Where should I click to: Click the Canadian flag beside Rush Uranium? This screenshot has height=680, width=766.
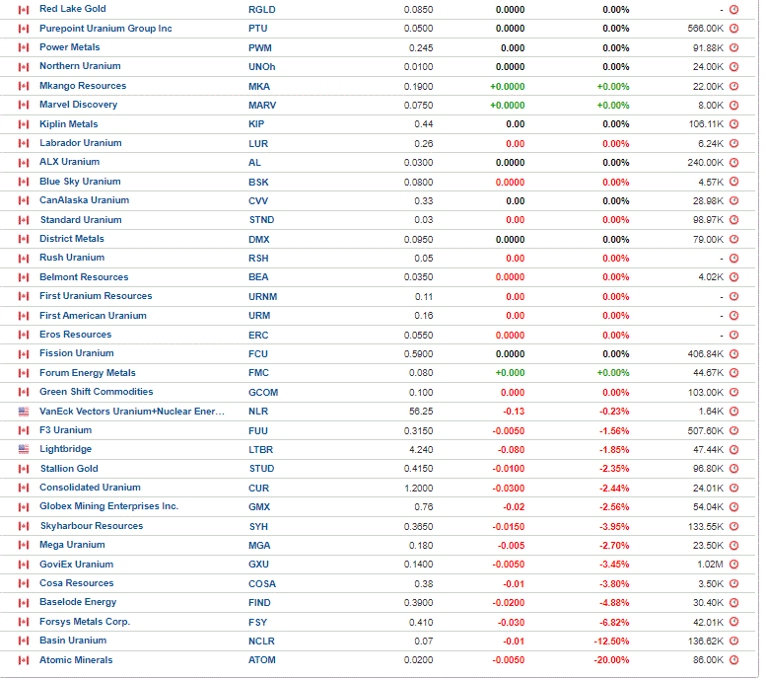click(x=24, y=259)
